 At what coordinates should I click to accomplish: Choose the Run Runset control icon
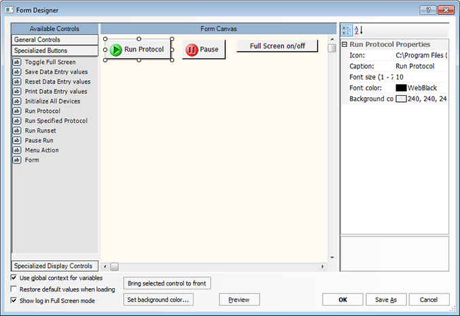[17, 130]
